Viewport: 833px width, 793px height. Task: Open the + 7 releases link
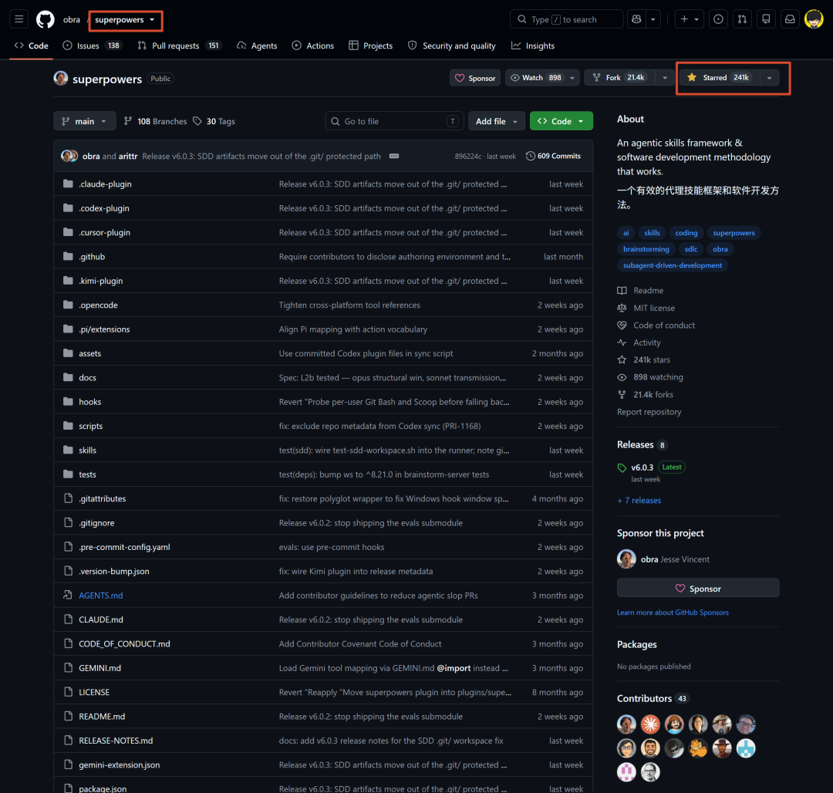click(x=639, y=501)
